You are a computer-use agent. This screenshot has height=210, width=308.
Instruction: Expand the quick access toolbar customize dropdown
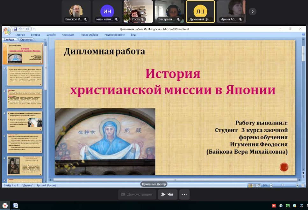pos(34,29)
